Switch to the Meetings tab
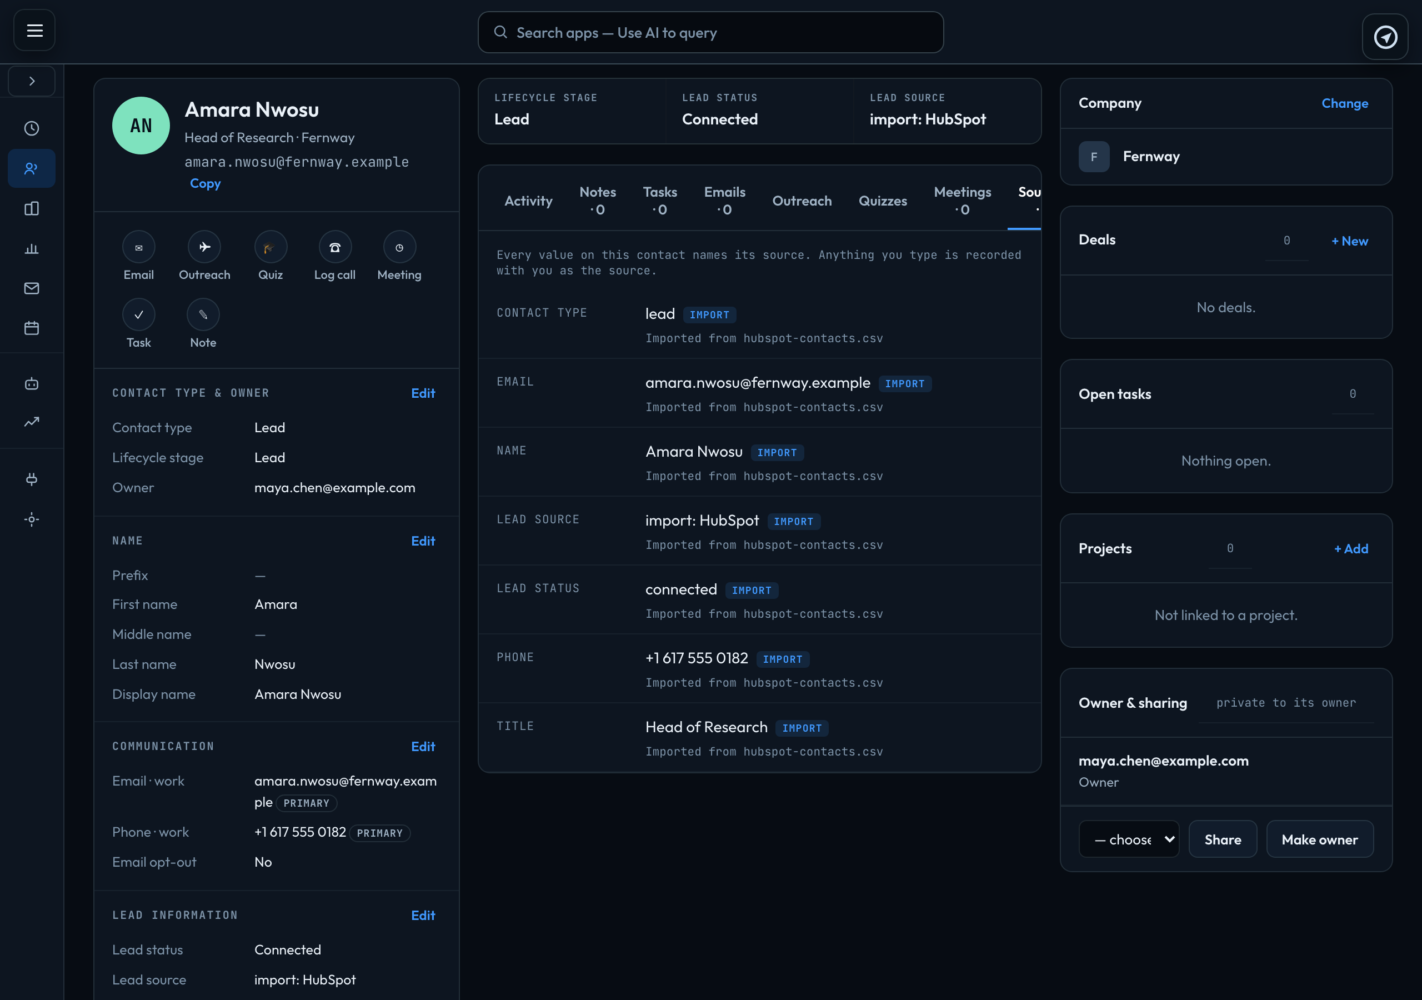The width and height of the screenshot is (1422, 1000). pos(963,201)
